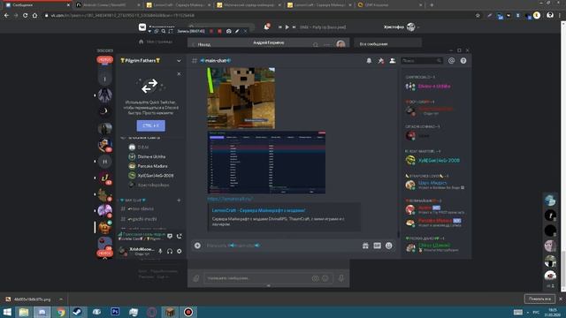
Task: Open VK profile menu arrow
Action: 418,27
